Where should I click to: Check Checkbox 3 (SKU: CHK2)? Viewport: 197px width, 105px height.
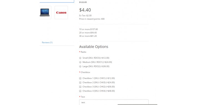pyautogui.click(x=80, y=87)
